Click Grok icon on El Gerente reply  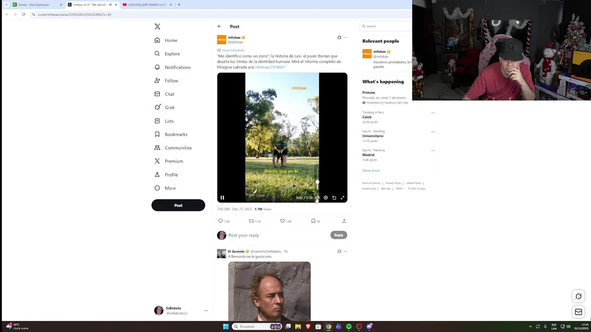(339, 251)
